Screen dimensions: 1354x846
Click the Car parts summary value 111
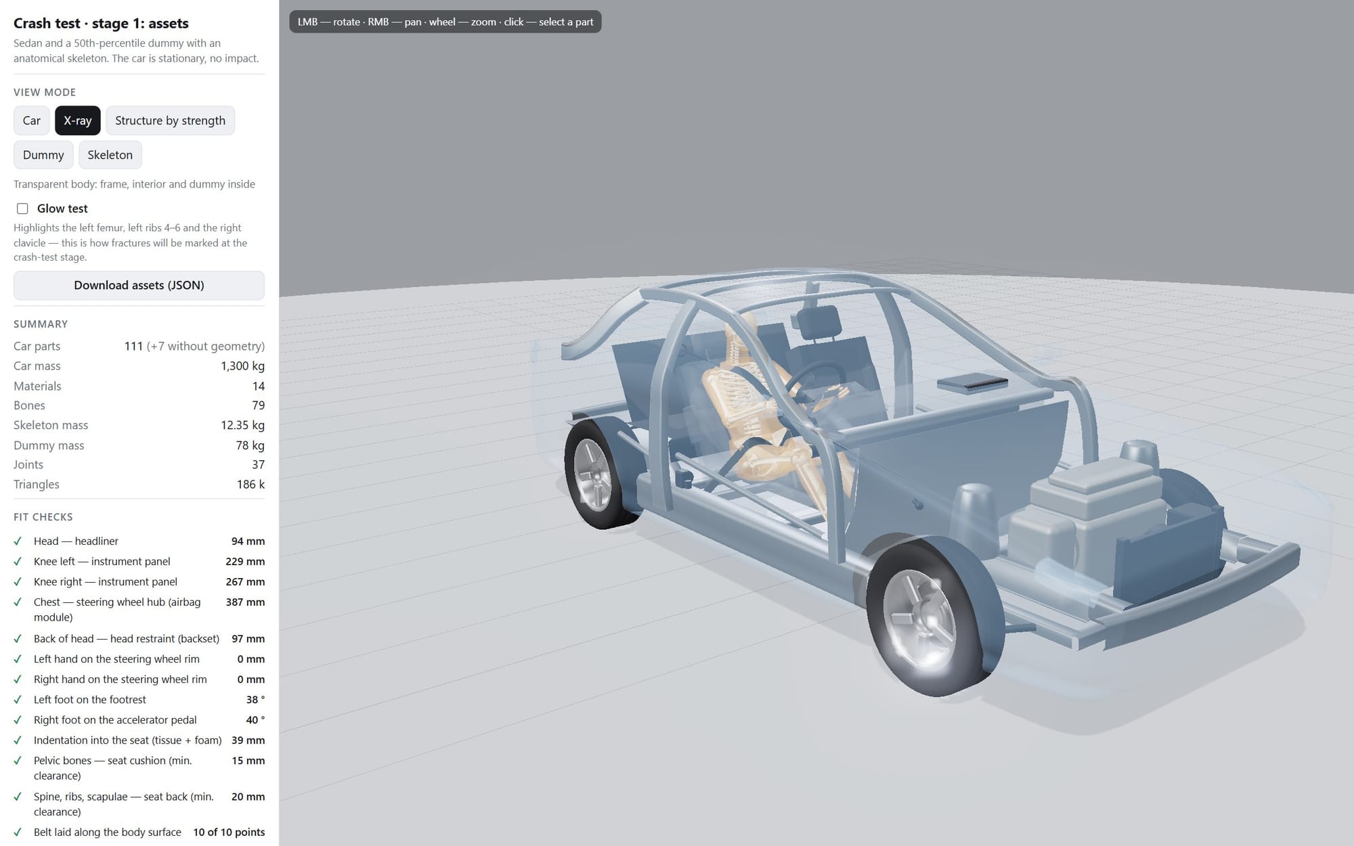(x=133, y=347)
